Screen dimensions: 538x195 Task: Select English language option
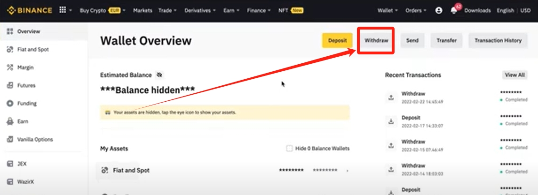(x=506, y=11)
